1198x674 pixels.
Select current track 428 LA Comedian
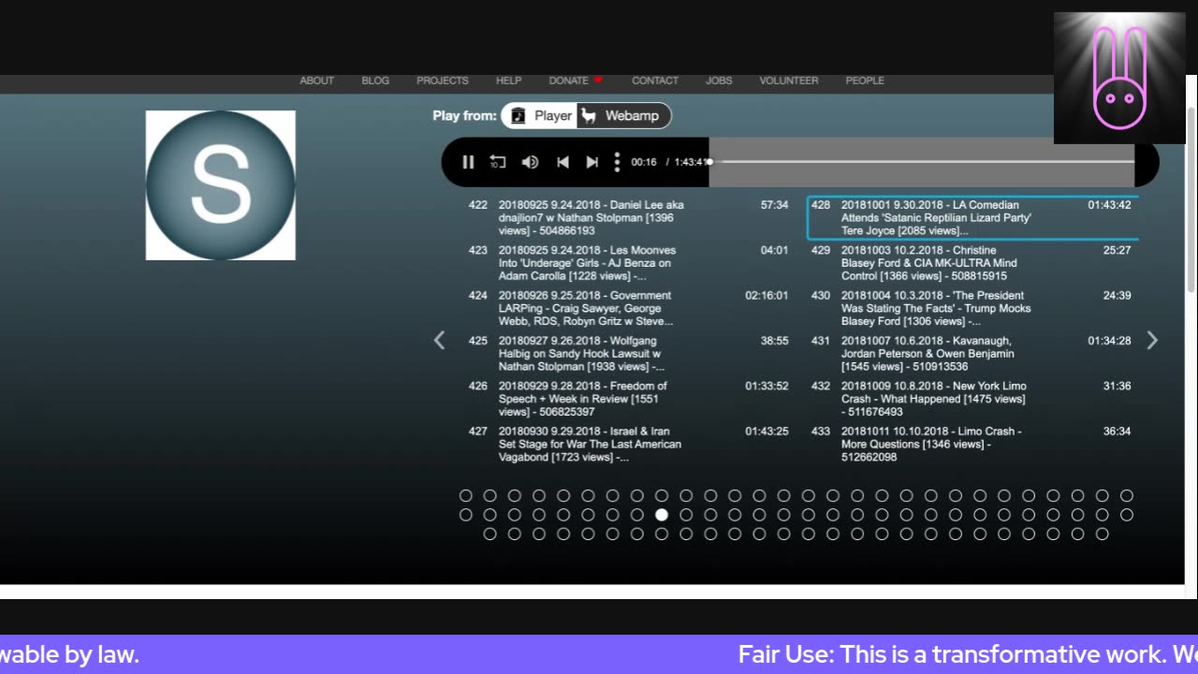[973, 218]
